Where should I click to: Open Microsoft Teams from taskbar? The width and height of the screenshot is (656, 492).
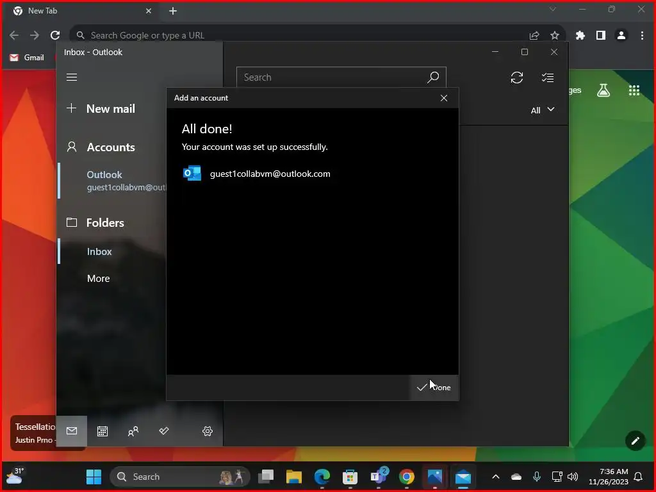click(379, 477)
